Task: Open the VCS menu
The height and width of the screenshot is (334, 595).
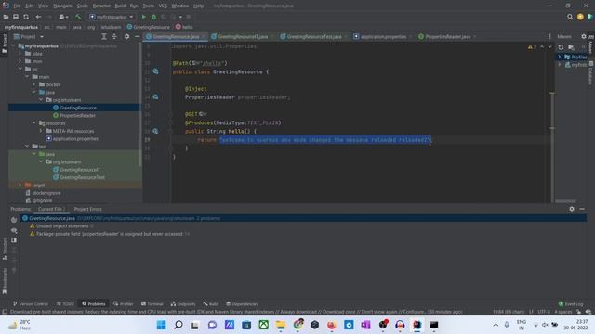Action: tap(163, 6)
